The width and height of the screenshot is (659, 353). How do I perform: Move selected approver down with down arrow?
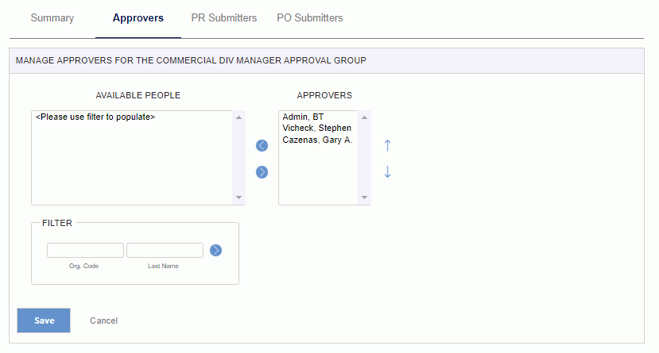[x=387, y=172]
